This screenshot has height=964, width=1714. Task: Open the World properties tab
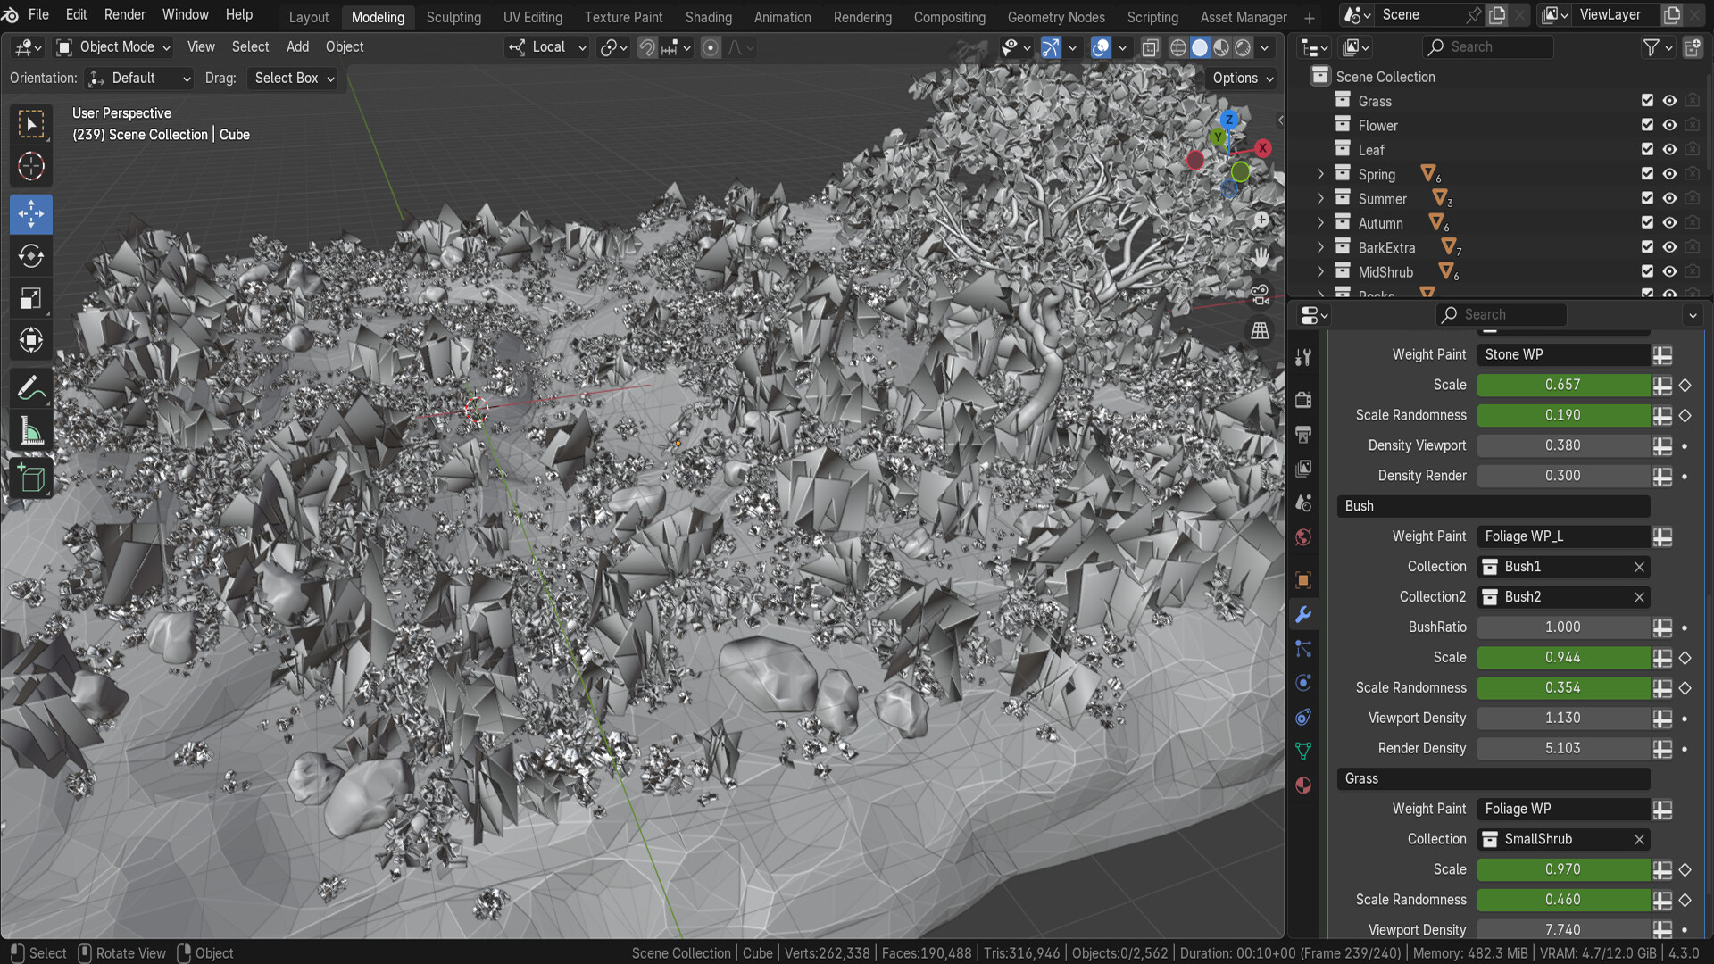click(x=1303, y=537)
